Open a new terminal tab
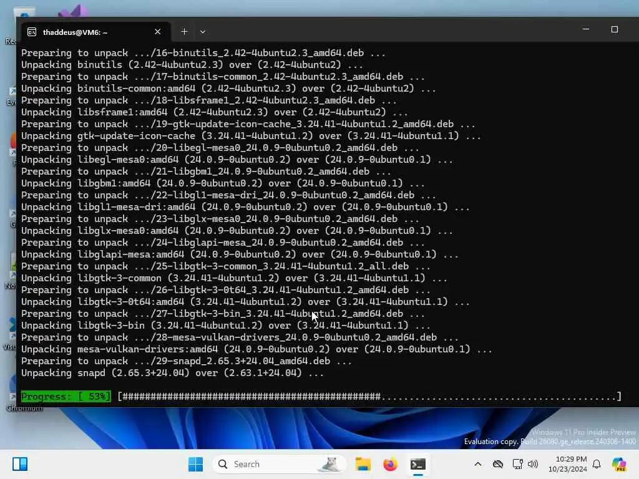This screenshot has height=479, width=639. (184, 32)
